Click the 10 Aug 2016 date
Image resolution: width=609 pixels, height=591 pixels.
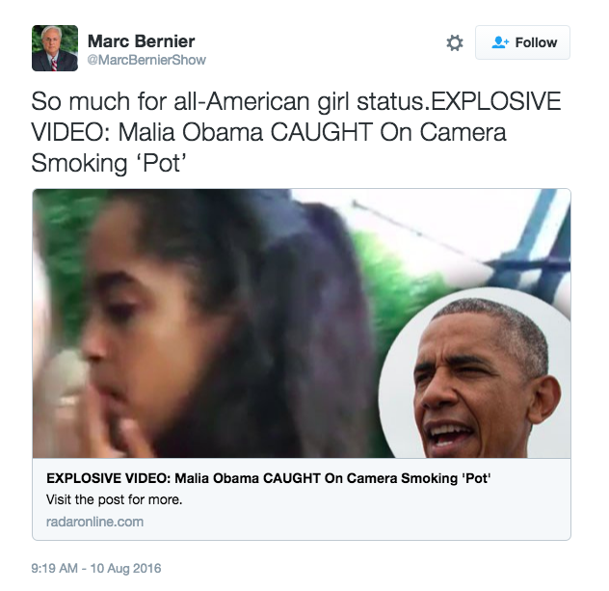pyautogui.click(x=125, y=568)
